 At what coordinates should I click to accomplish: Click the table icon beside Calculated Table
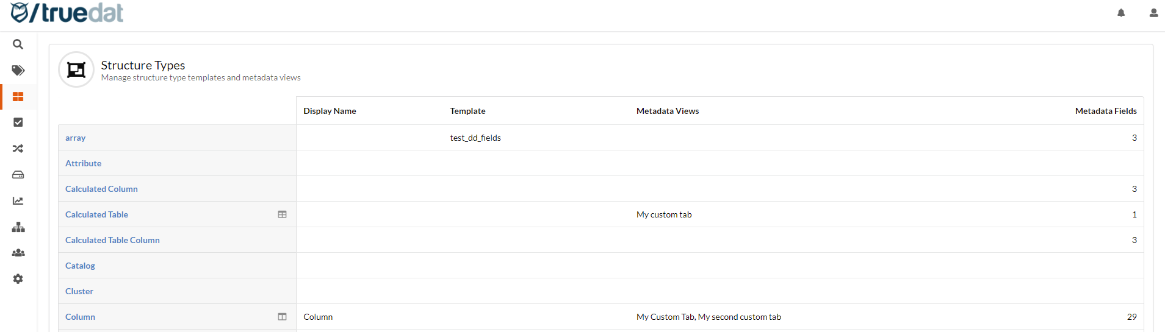[282, 214]
